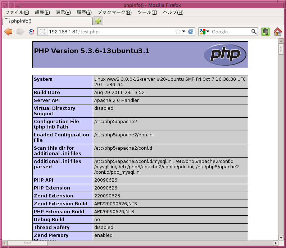Click the Aug 29 2011 23:13:52 value
Viewport: 286px width, 248px height.
[119, 93]
